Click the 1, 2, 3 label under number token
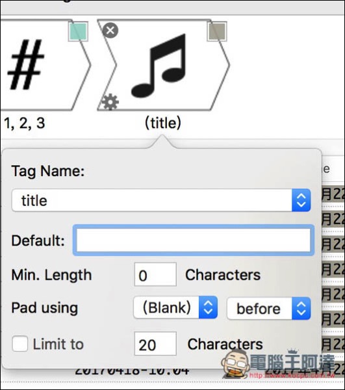Viewport: 345px width, 390px height. click(x=25, y=123)
